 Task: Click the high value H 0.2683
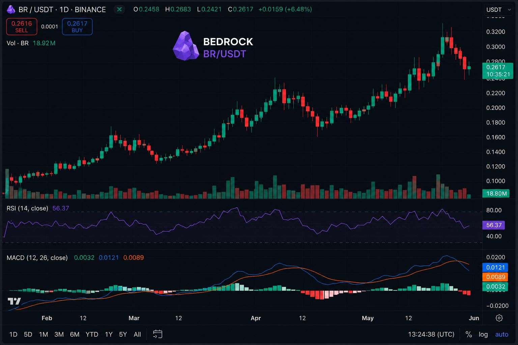point(178,9)
